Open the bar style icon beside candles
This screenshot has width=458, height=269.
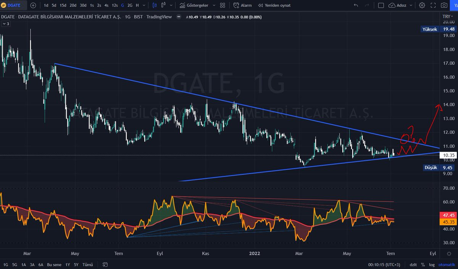(x=164, y=5)
